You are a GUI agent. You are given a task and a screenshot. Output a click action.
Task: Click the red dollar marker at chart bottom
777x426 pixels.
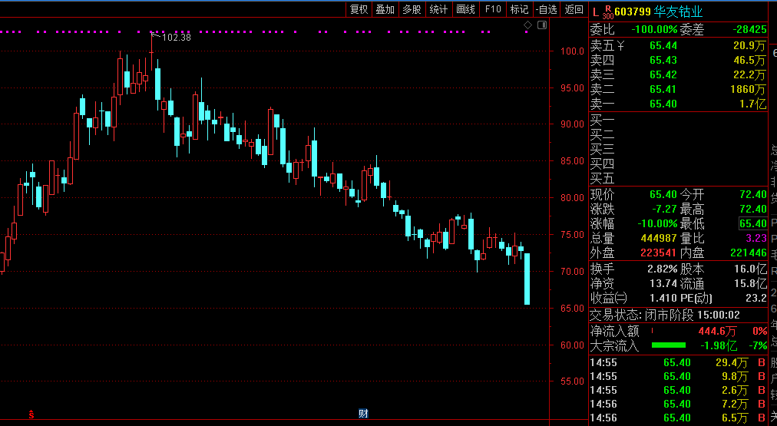pyautogui.click(x=31, y=414)
